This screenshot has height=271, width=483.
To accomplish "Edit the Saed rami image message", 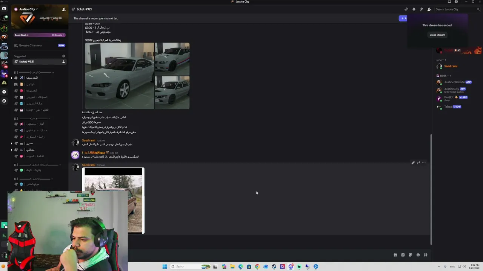I will pyautogui.click(x=413, y=163).
